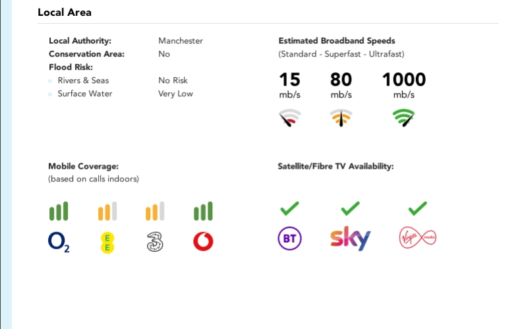This screenshot has height=329, width=522.
Task: Click the green checkmark above BT
Action: [289, 209]
